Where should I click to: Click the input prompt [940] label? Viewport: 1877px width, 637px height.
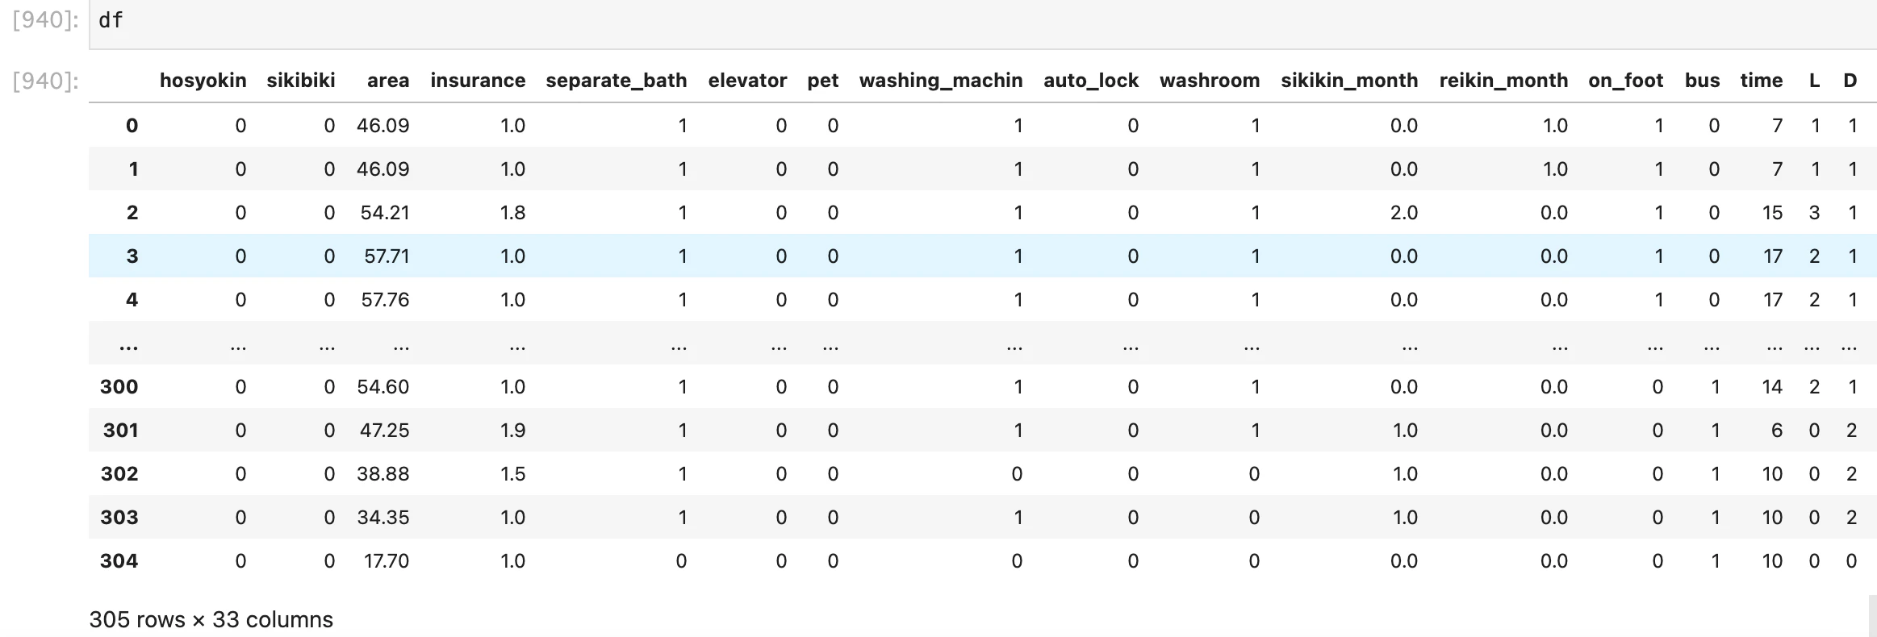pos(45,20)
